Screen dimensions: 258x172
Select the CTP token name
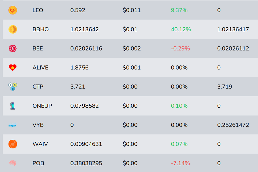(38, 87)
